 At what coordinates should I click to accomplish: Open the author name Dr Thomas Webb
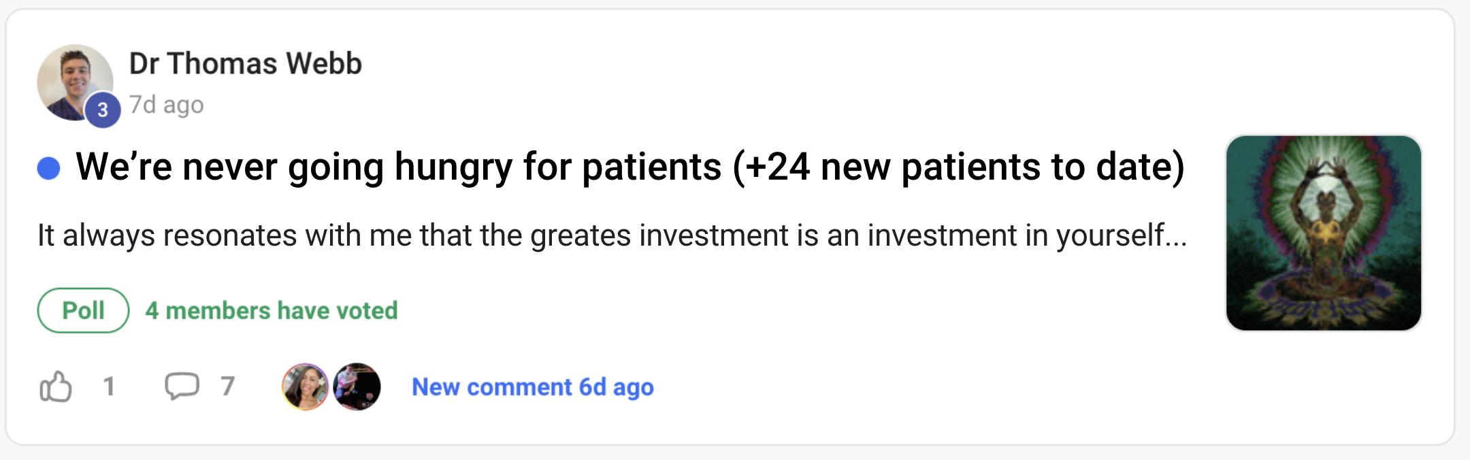pos(245,64)
